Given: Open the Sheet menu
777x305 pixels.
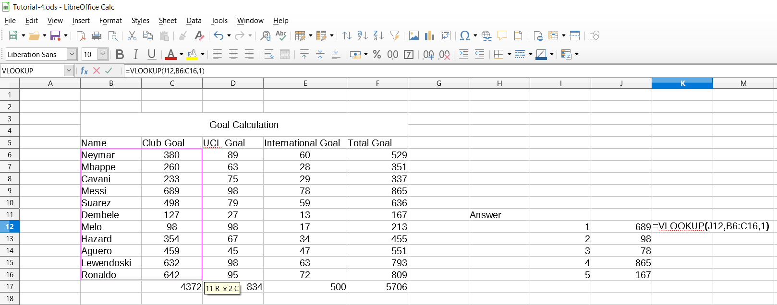Looking at the screenshot, I should pyautogui.click(x=168, y=21).
